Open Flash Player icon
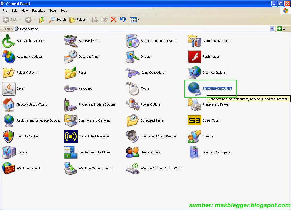Screen dimensions: 291x210 [x=194, y=57]
